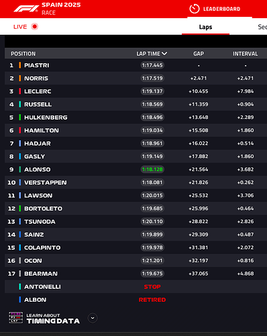Click the F1 logo in header

(25, 9)
